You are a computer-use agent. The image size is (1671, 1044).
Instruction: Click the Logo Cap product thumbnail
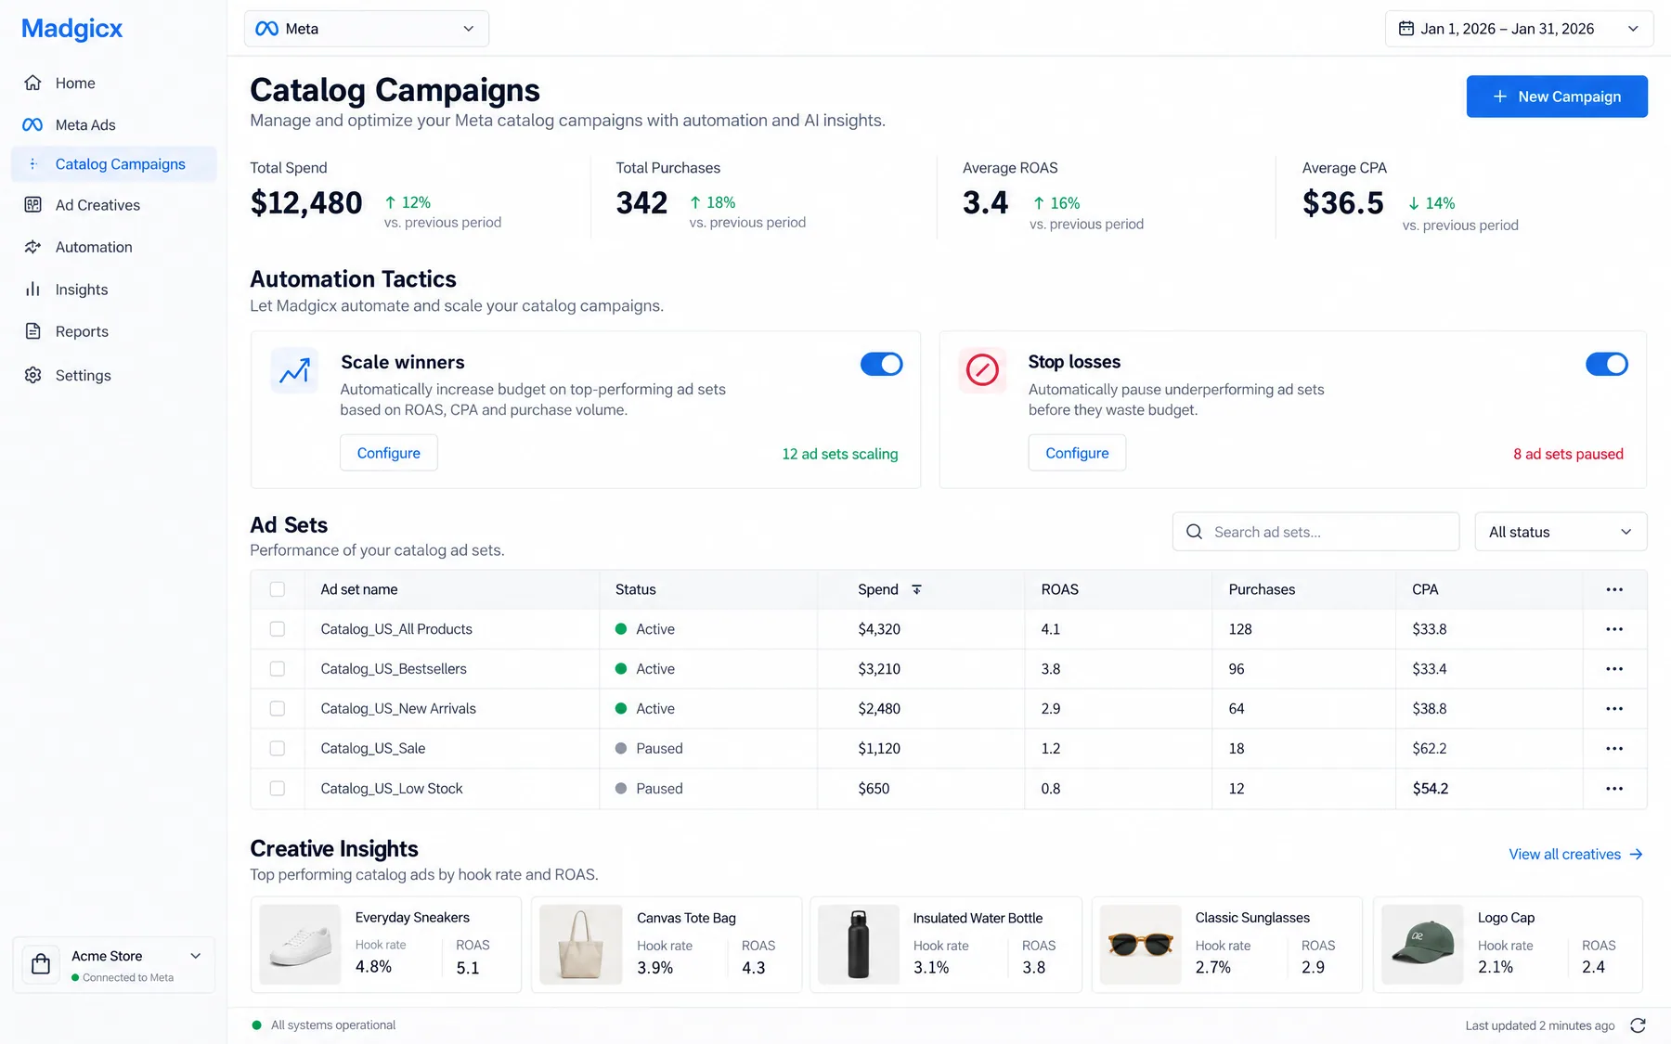point(1422,945)
